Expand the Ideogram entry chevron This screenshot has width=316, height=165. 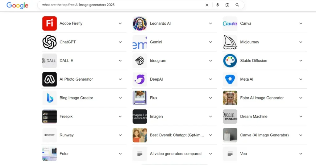pyautogui.click(x=210, y=61)
